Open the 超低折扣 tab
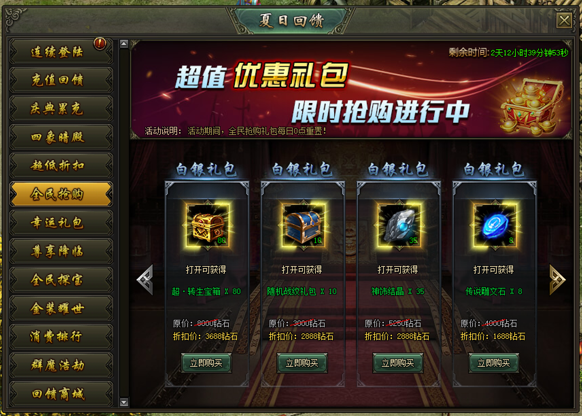 [61, 166]
